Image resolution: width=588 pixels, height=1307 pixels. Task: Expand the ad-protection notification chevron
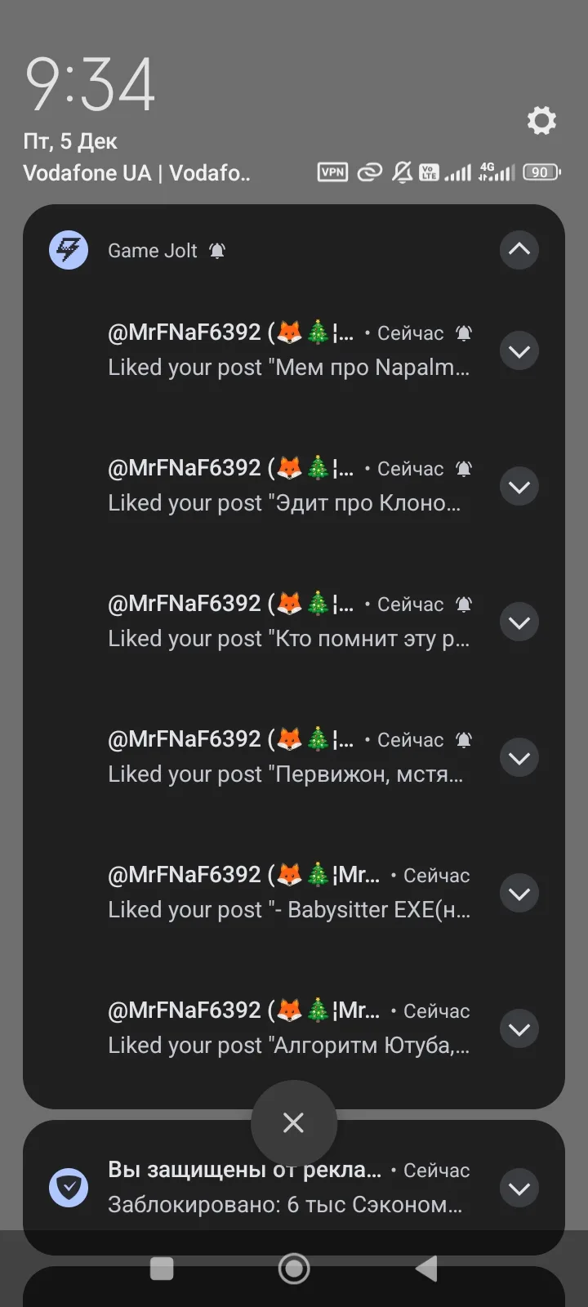click(x=519, y=1188)
